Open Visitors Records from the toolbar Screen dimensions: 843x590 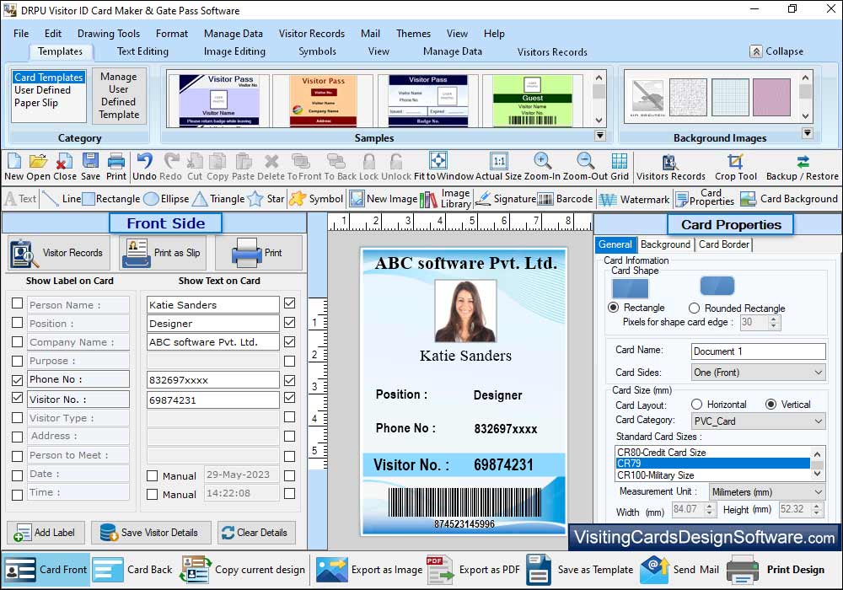tap(670, 167)
